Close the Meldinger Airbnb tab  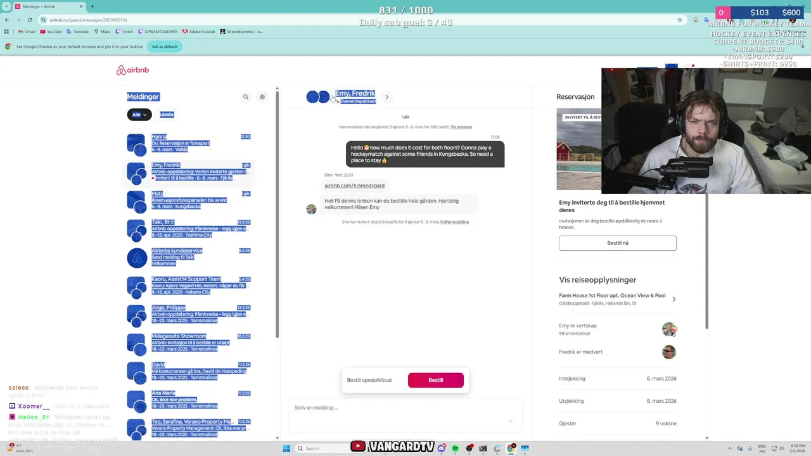tap(82, 6)
